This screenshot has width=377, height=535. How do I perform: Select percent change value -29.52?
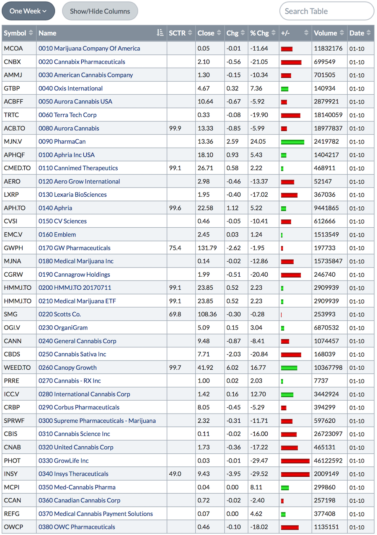tap(259, 474)
